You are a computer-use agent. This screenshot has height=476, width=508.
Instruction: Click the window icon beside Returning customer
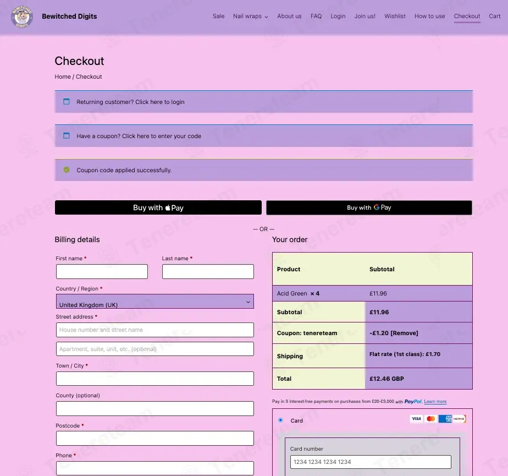[67, 102]
